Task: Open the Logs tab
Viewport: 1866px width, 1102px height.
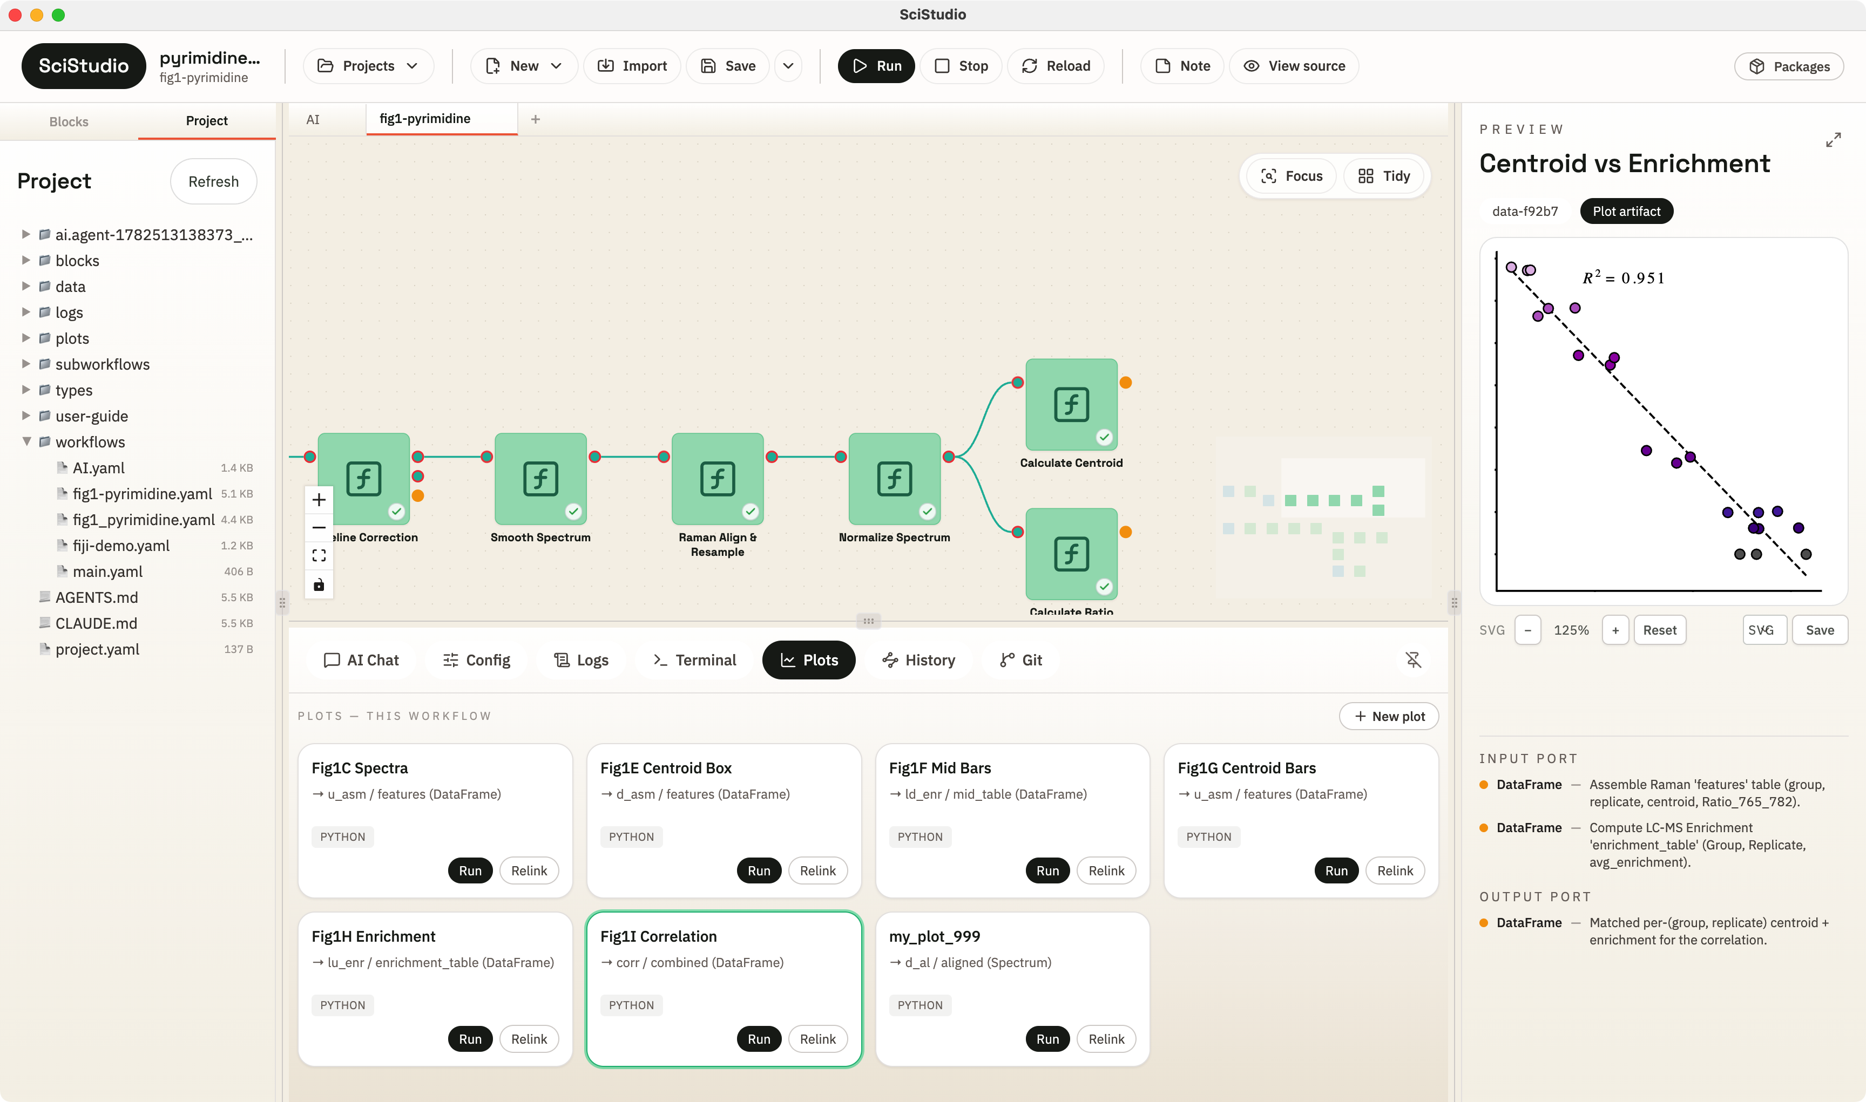Action: (x=581, y=659)
